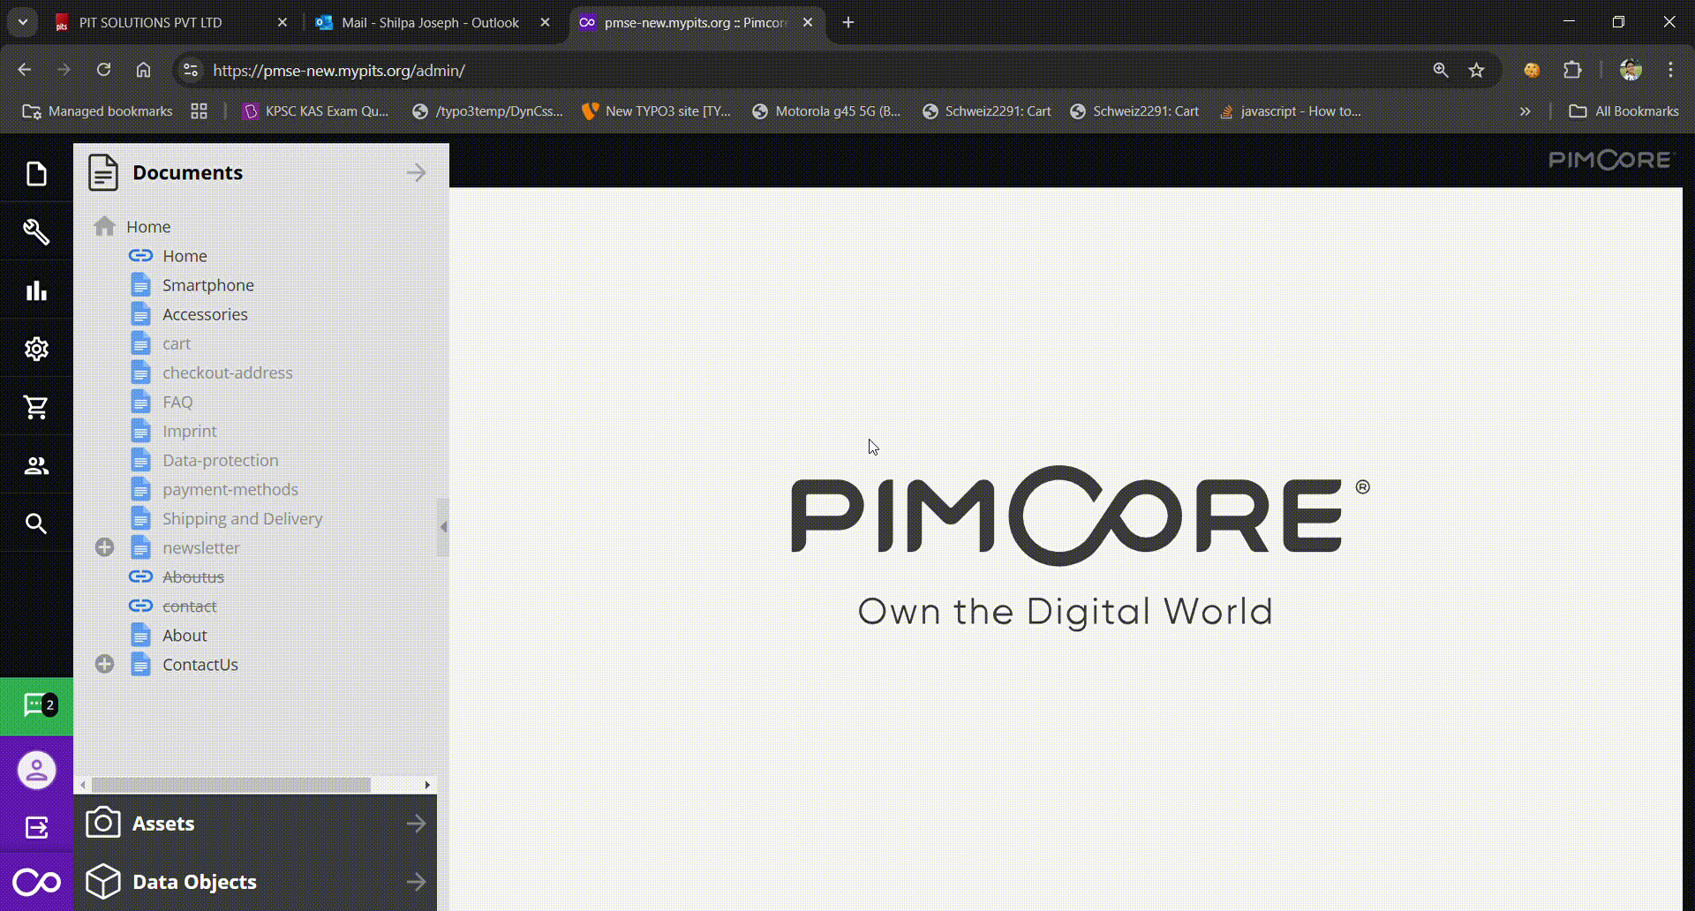Select payment-methods document
The image size is (1695, 911).
pyautogui.click(x=230, y=489)
